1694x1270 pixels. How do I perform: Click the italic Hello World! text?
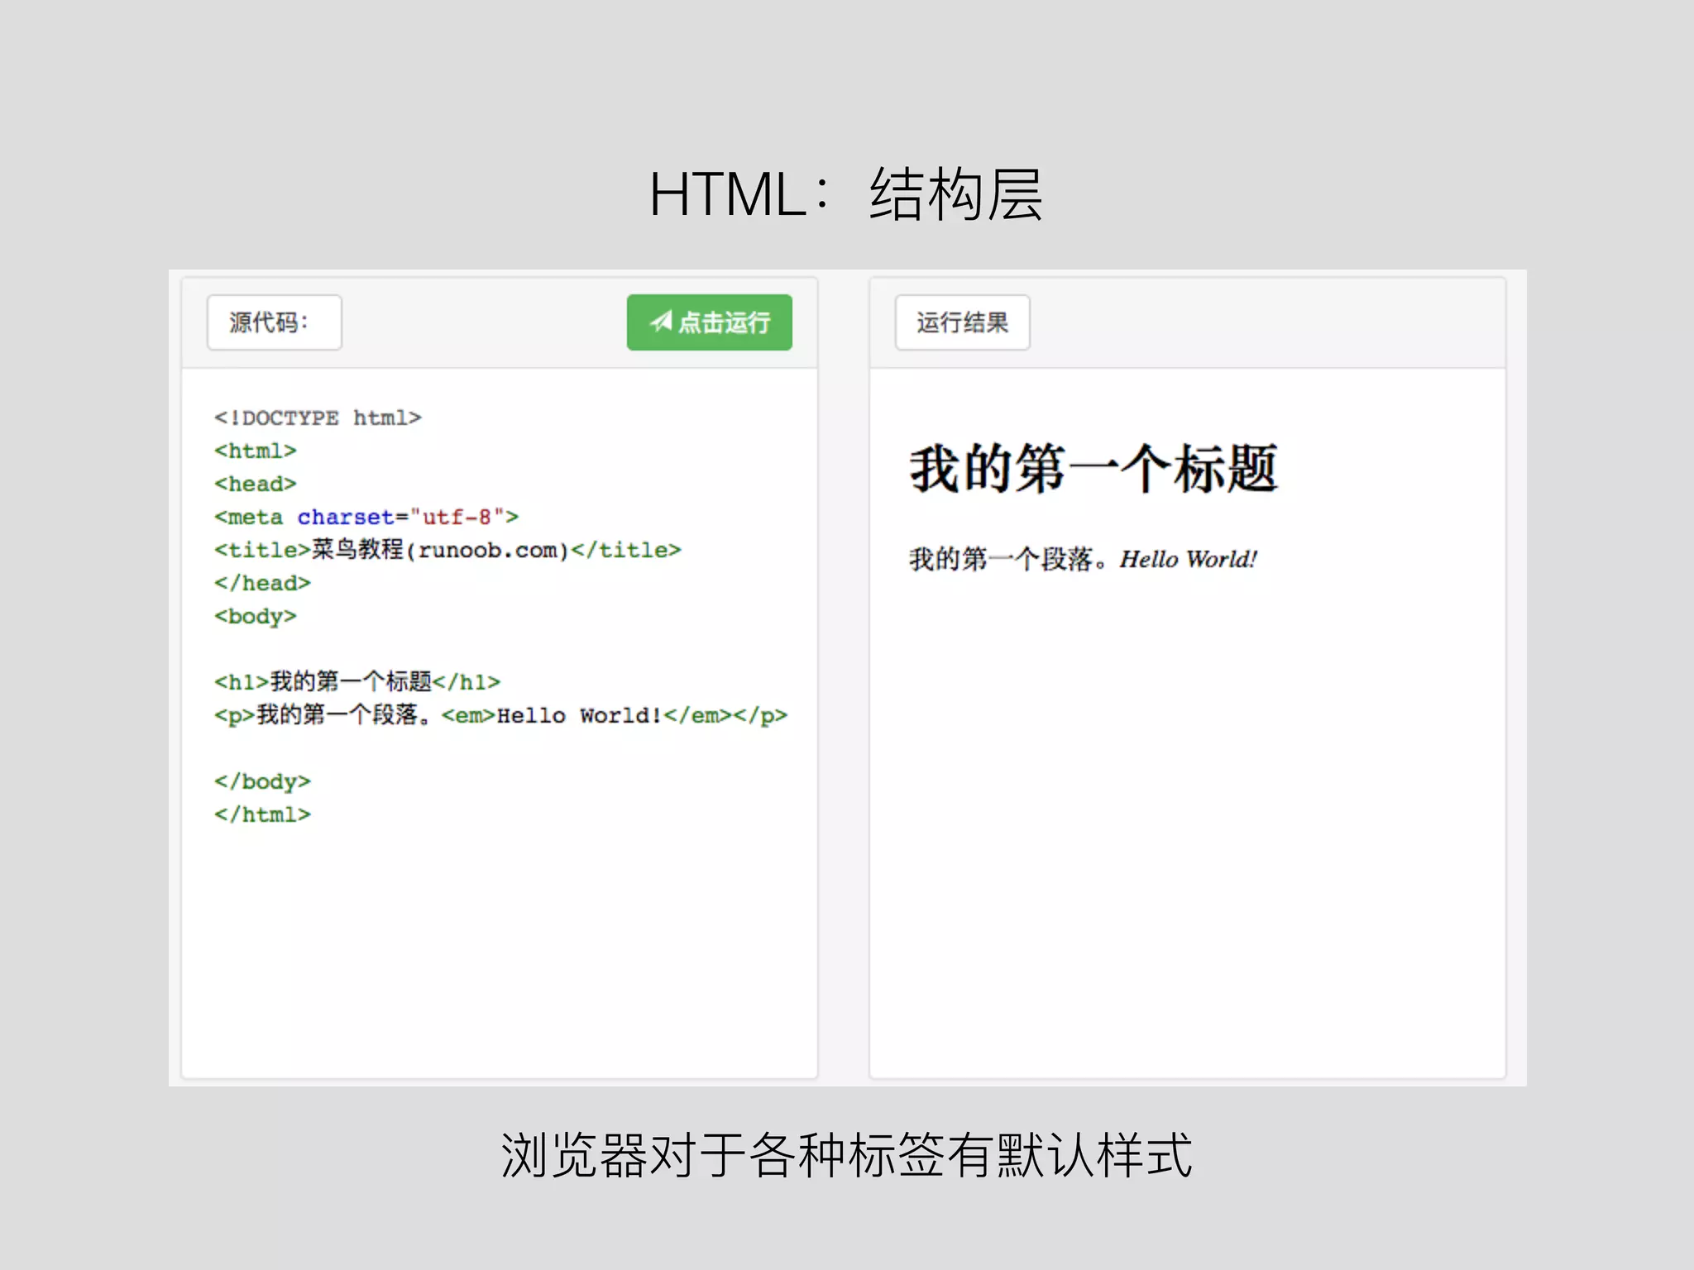pyautogui.click(x=1189, y=560)
